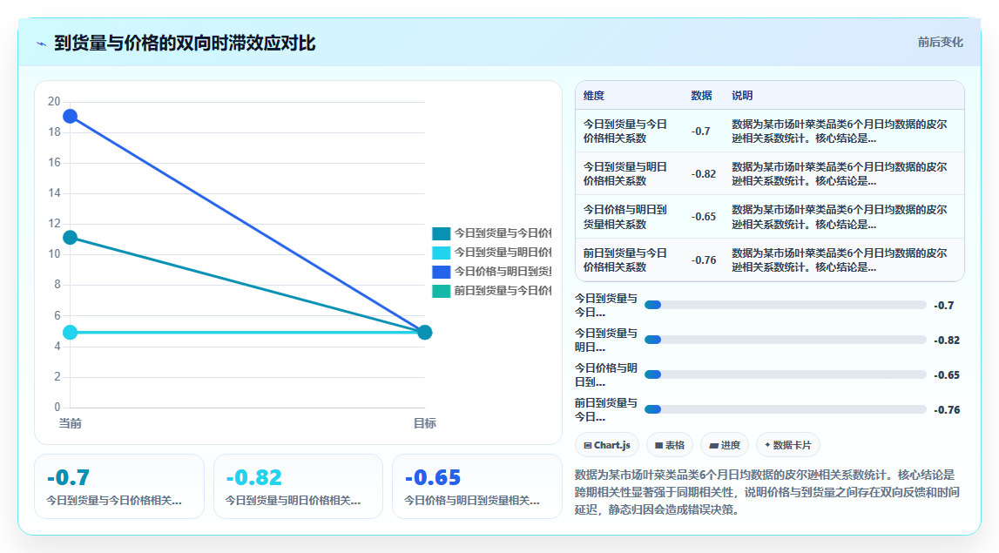Click progress bar for -0.76 value

point(785,409)
